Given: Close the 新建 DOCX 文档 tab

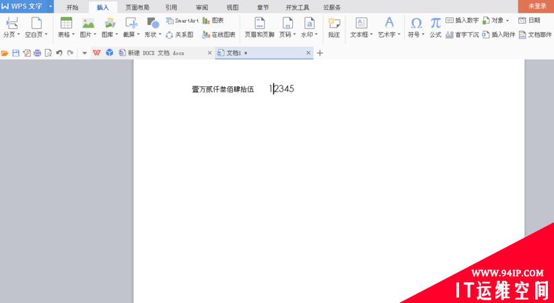Looking at the screenshot, I should coord(209,53).
